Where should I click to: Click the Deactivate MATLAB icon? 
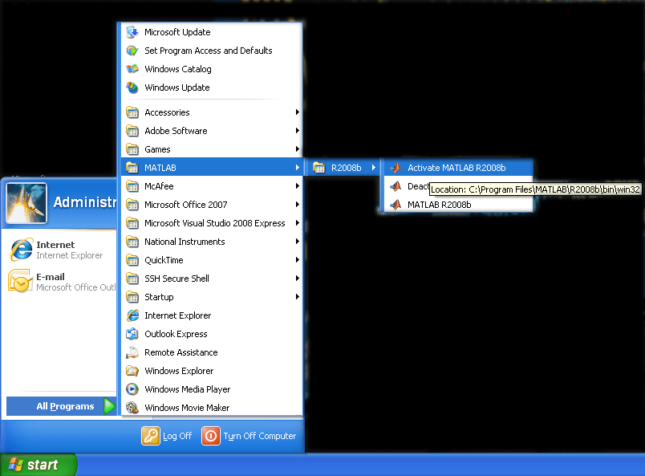point(396,186)
